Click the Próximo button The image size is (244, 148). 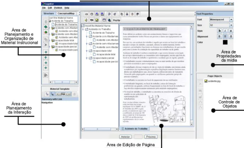click(151, 137)
